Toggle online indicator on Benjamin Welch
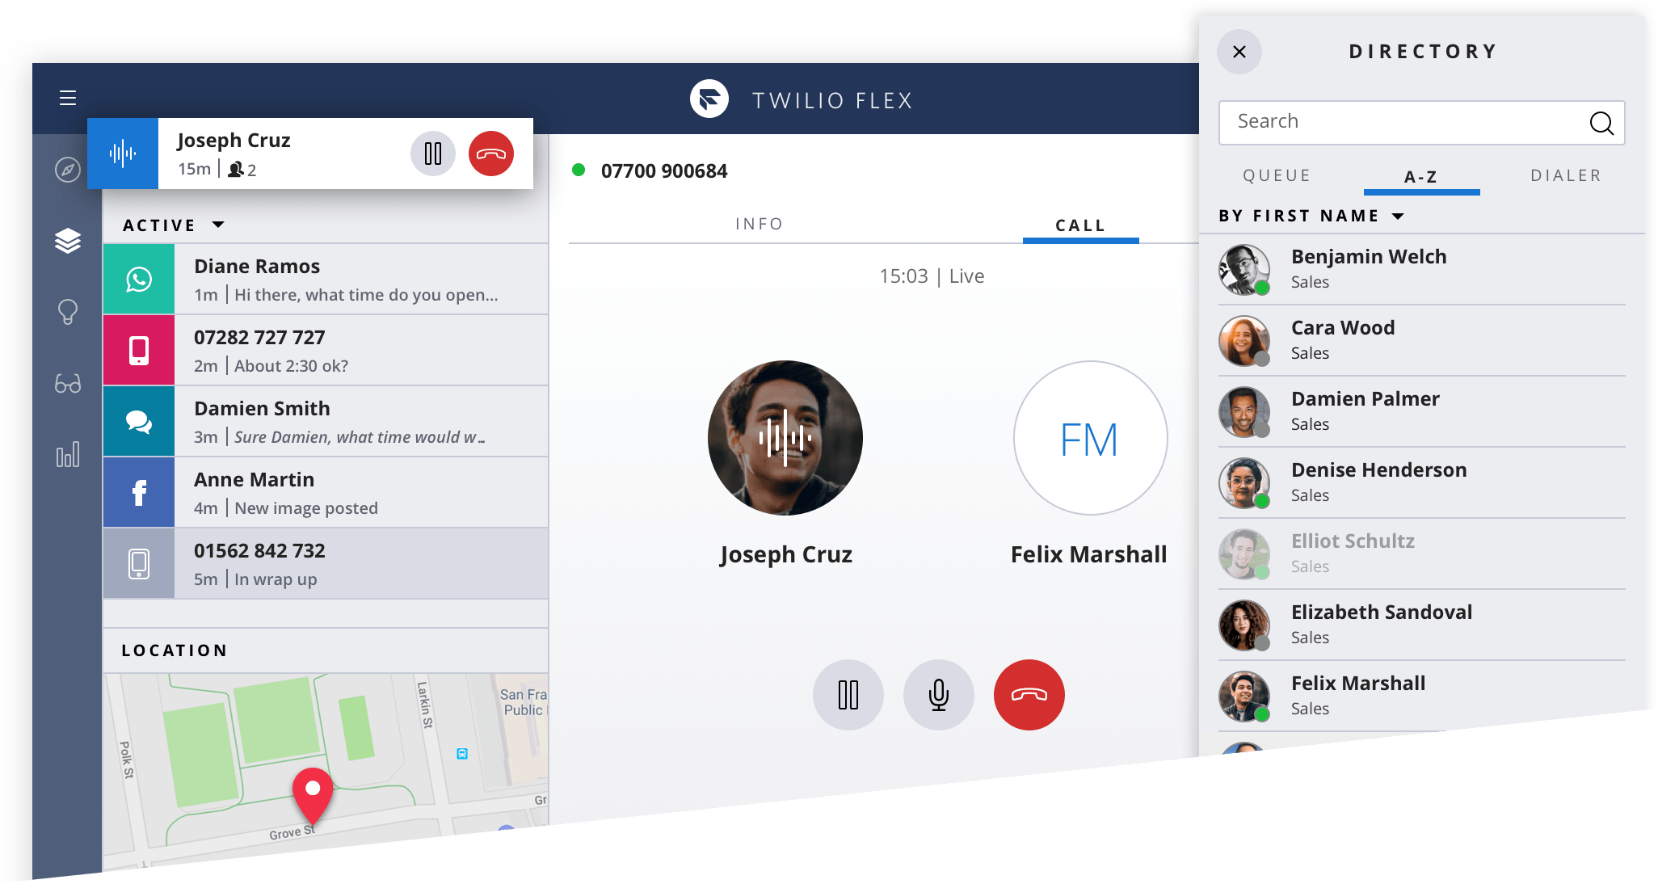The image size is (1658, 884). point(1267,288)
